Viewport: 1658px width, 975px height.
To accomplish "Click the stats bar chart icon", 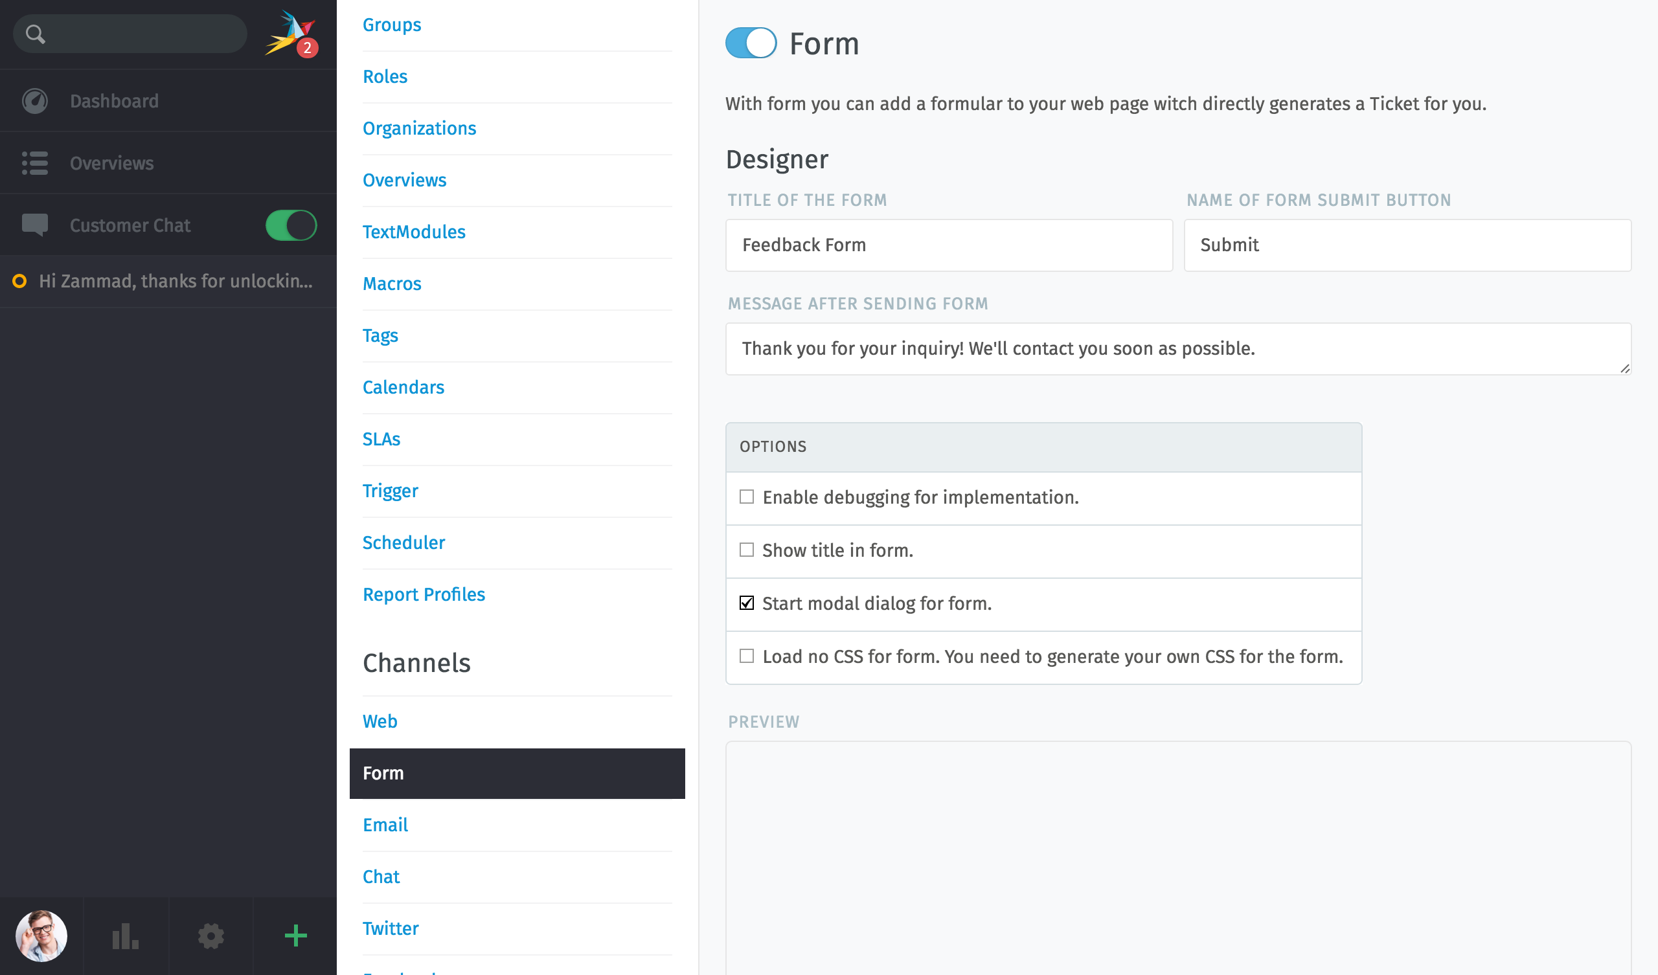I will 126,936.
